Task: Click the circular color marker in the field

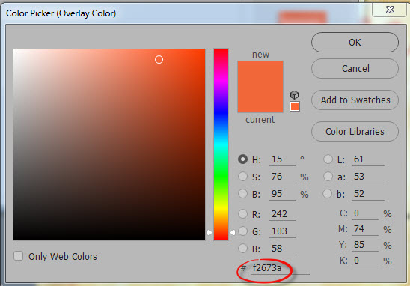Action: (159, 60)
